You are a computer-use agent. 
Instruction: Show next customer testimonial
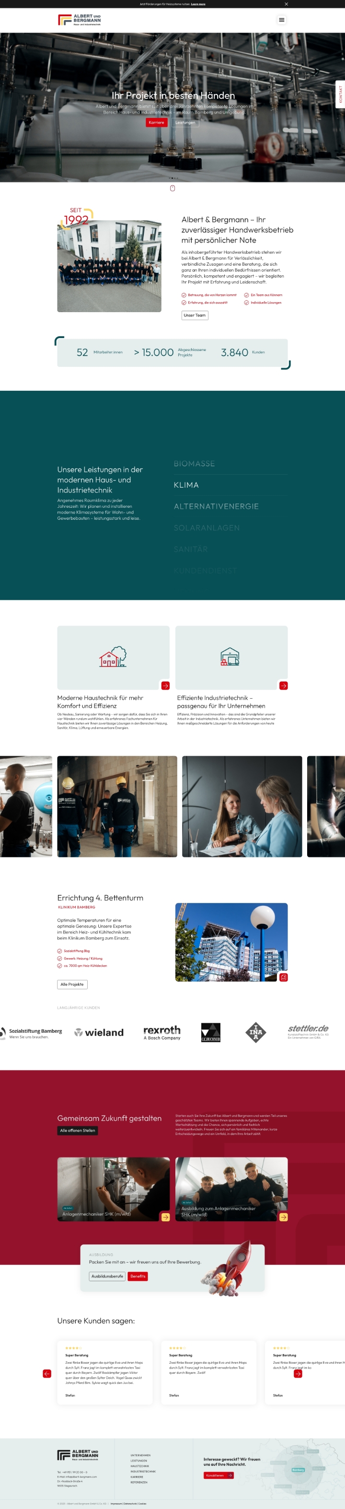click(x=298, y=1374)
